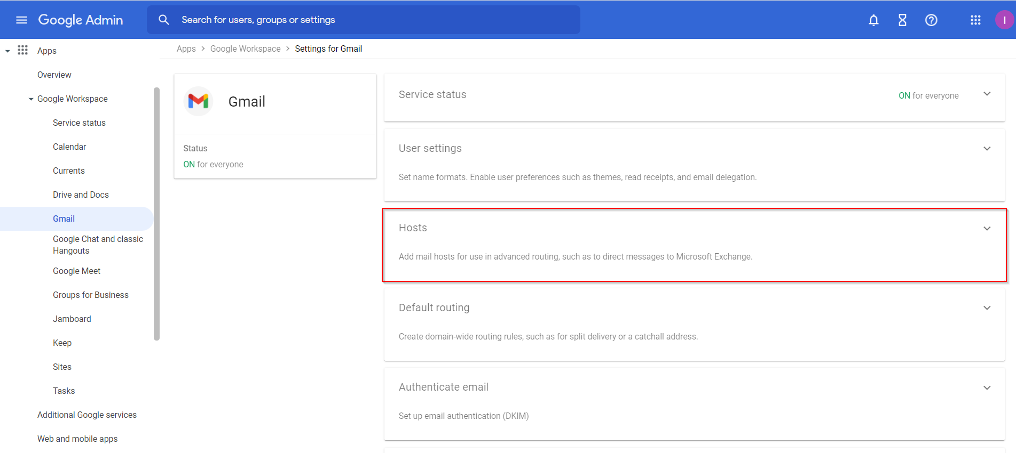
Task: Click Google Workspace breadcrumb link
Action: [x=245, y=49]
